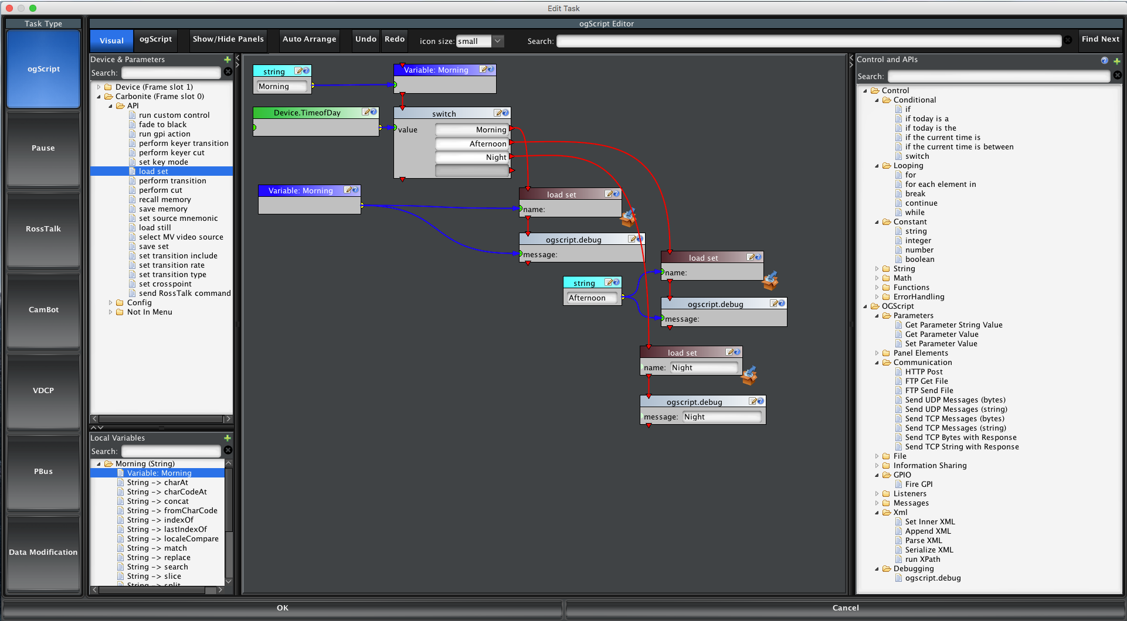Screen dimensions: 1127x621
Task: Confirm with the OK button
Action: click(283, 608)
